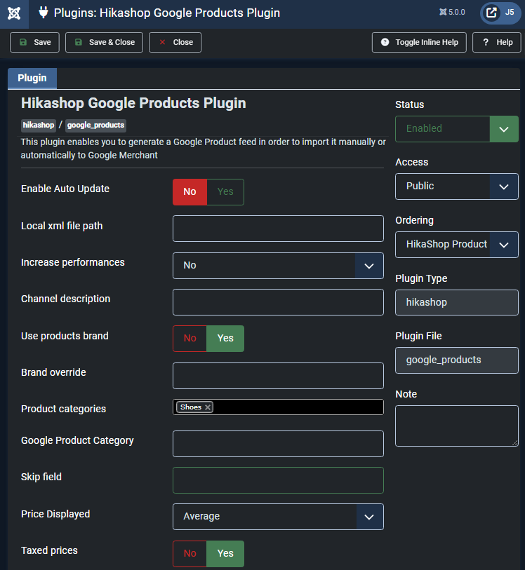Open the Joomla 5.0.0 version indicator

tap(452, 13)
